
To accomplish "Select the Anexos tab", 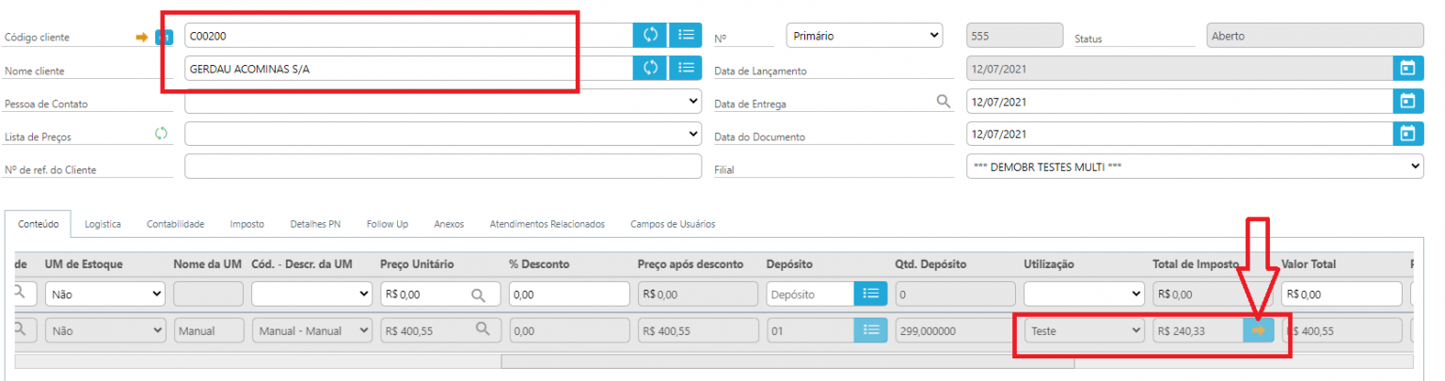I will point(449,225).
